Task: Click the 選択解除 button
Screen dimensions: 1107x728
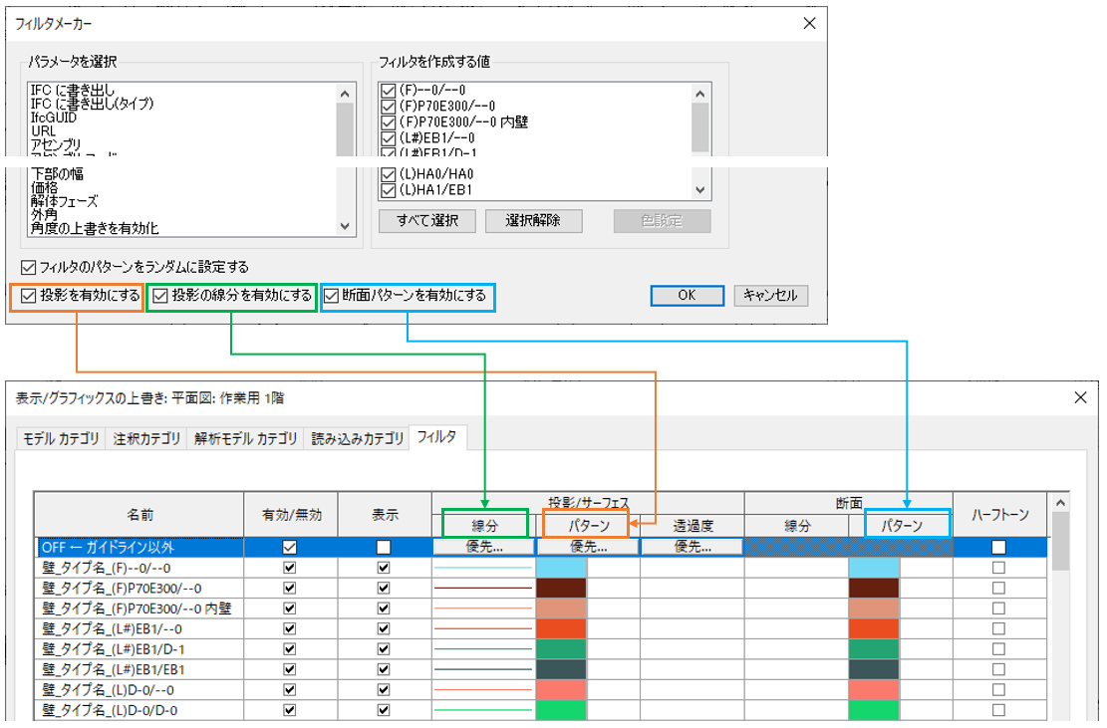Action: tap(534, 221)
